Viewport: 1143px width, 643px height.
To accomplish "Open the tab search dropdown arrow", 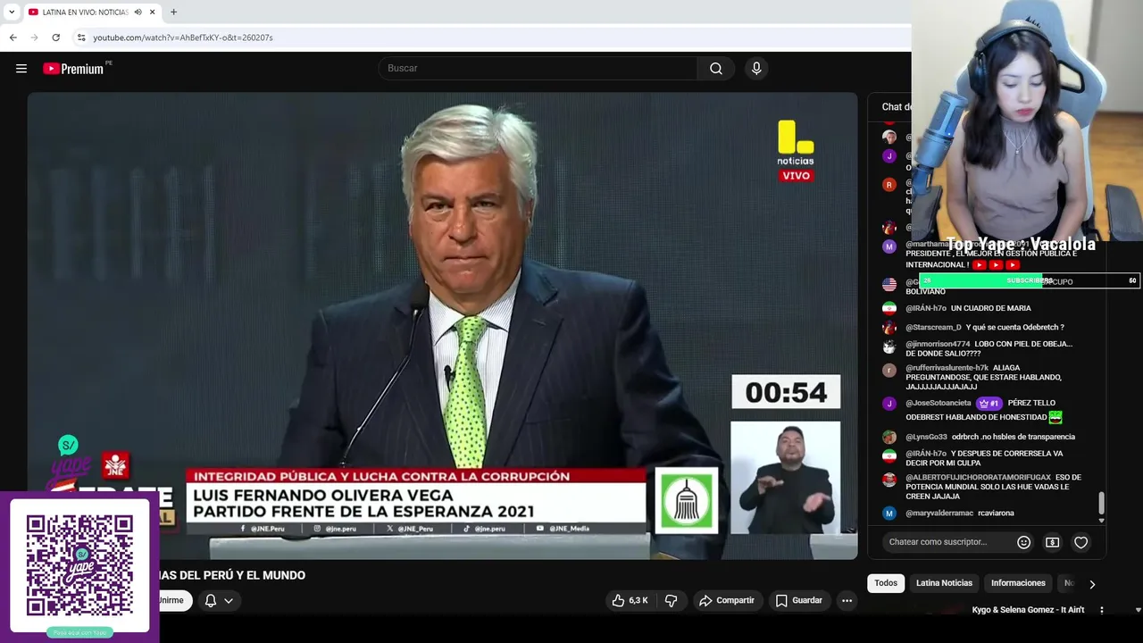I will [x=12, y=12].
